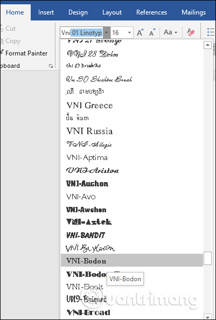Select the highlighted VNI-Bodon font
216x320 pixels.
point(132,260)
